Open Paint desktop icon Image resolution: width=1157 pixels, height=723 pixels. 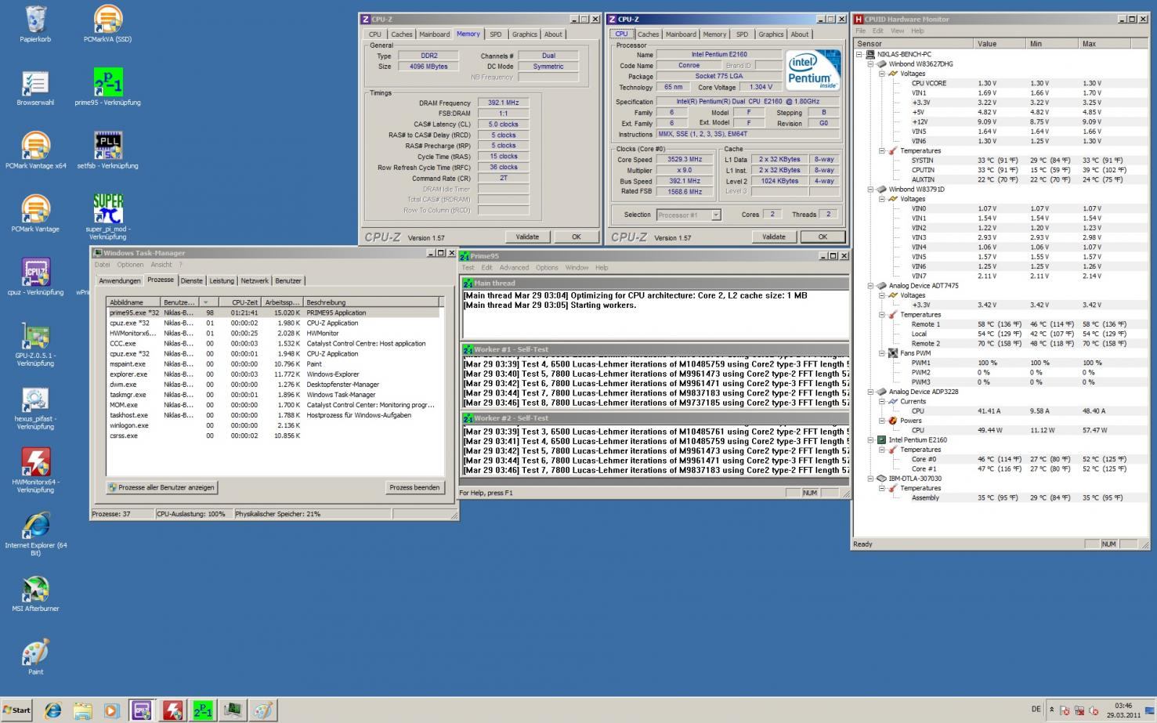(x=35, y=657)
